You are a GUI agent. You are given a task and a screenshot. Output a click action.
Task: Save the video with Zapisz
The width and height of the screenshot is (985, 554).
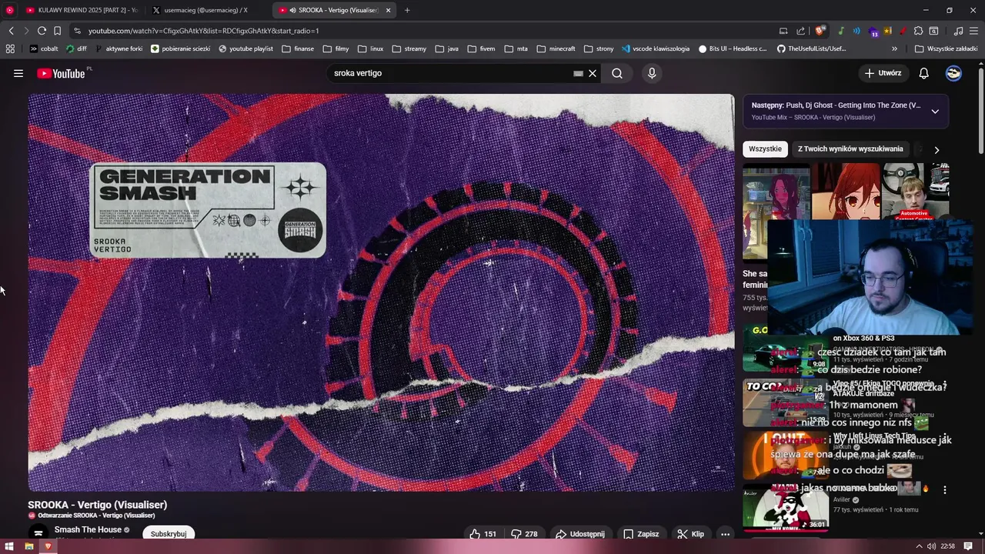point(641,534)
